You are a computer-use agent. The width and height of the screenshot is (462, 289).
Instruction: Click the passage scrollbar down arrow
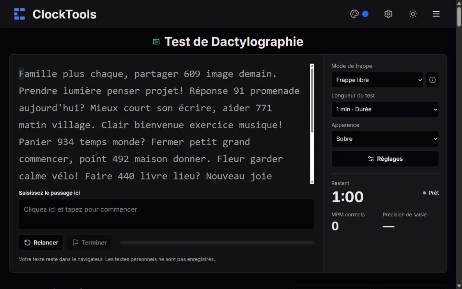[x=312, y=182]
